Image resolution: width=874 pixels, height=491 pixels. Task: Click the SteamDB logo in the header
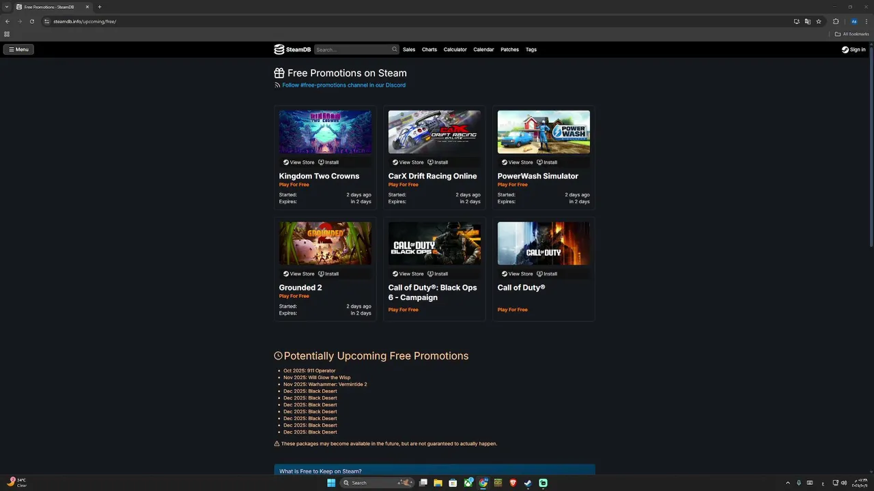point(292,49)
